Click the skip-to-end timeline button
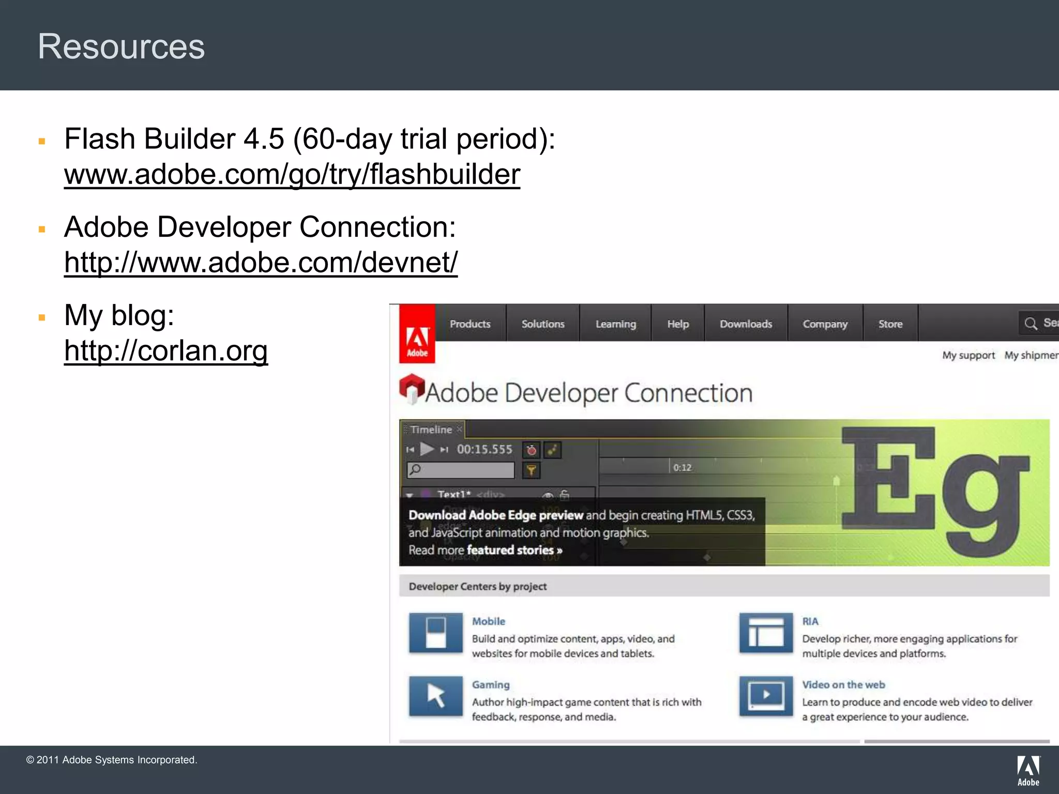Image resolution: width=1059 pixels, height=794 pixels. [444, 450]
